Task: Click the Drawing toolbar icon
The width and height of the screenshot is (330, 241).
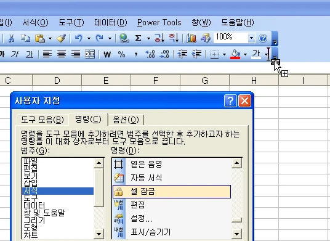Action: click(206, 38)
